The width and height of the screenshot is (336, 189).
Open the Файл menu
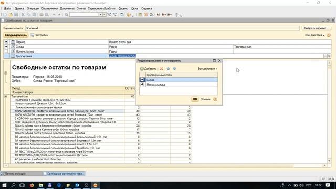(x=7, y=8)
